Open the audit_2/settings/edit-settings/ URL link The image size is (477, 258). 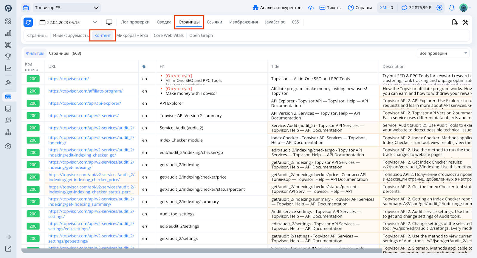click(91, 226)
